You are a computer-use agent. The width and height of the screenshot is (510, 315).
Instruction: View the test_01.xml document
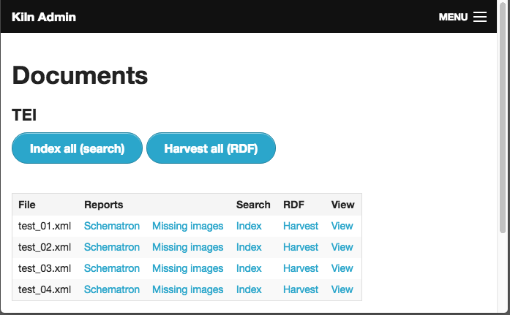342,226
